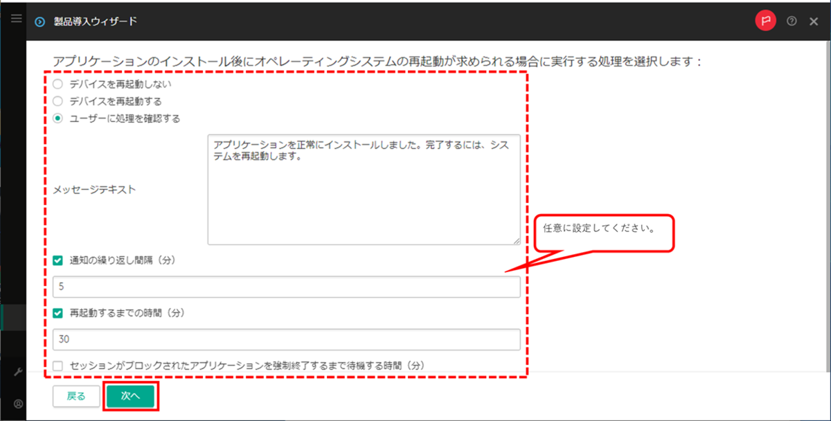
Task: Click the textarea resize grip at its corner
Action: [517, 240]
